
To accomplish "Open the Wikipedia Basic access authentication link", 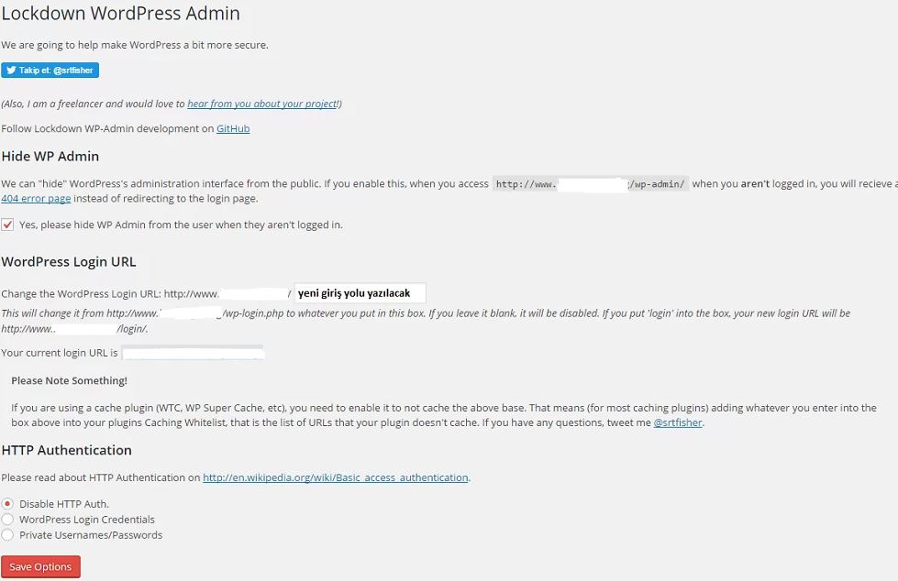I will pyautogui.click(x=336, y=477).
